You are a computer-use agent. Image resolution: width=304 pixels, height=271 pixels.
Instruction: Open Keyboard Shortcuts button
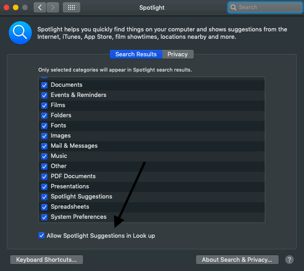tap(47, 259)
